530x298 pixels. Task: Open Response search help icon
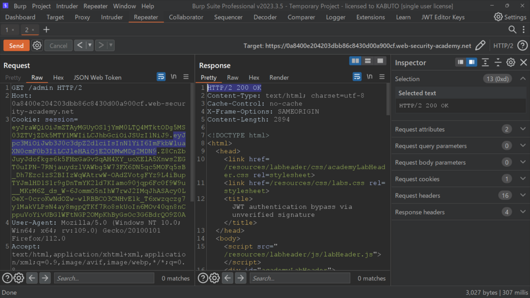click(203, 278)
